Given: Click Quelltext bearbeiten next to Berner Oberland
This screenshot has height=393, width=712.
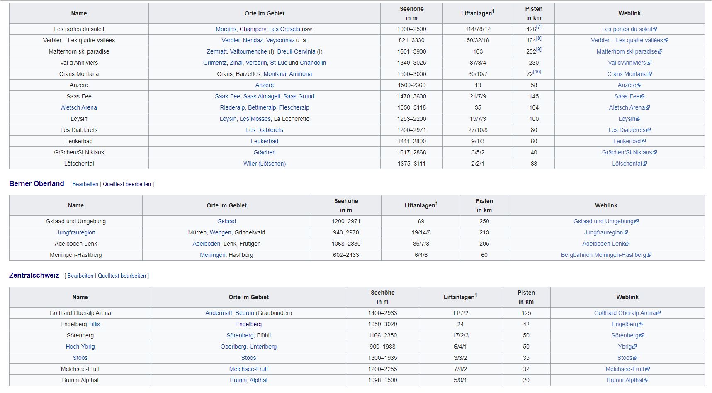Looking at the screenshot, I should tap(127, 184).
